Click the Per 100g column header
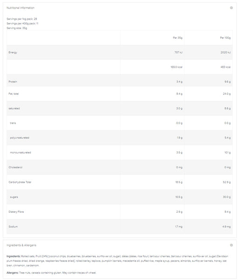 225,38
